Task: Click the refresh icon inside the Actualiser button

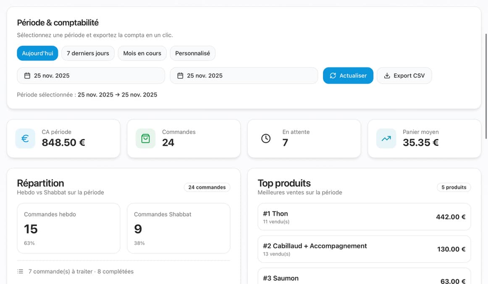Action: (333, 76)
